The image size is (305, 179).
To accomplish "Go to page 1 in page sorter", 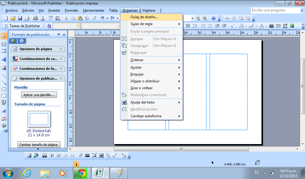I will click(x=76, y=164).
